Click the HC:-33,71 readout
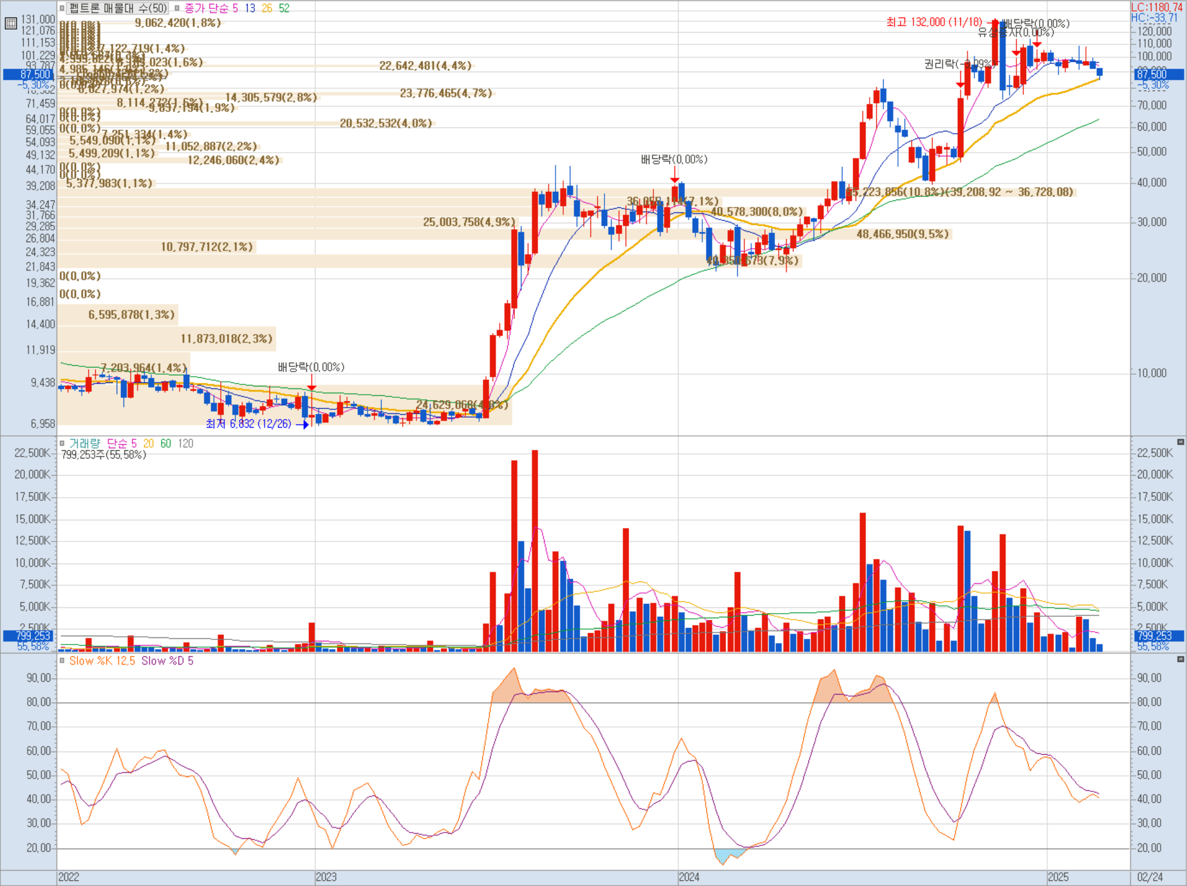Viewport: 1187px width, 886px height. pos(1155,17)
